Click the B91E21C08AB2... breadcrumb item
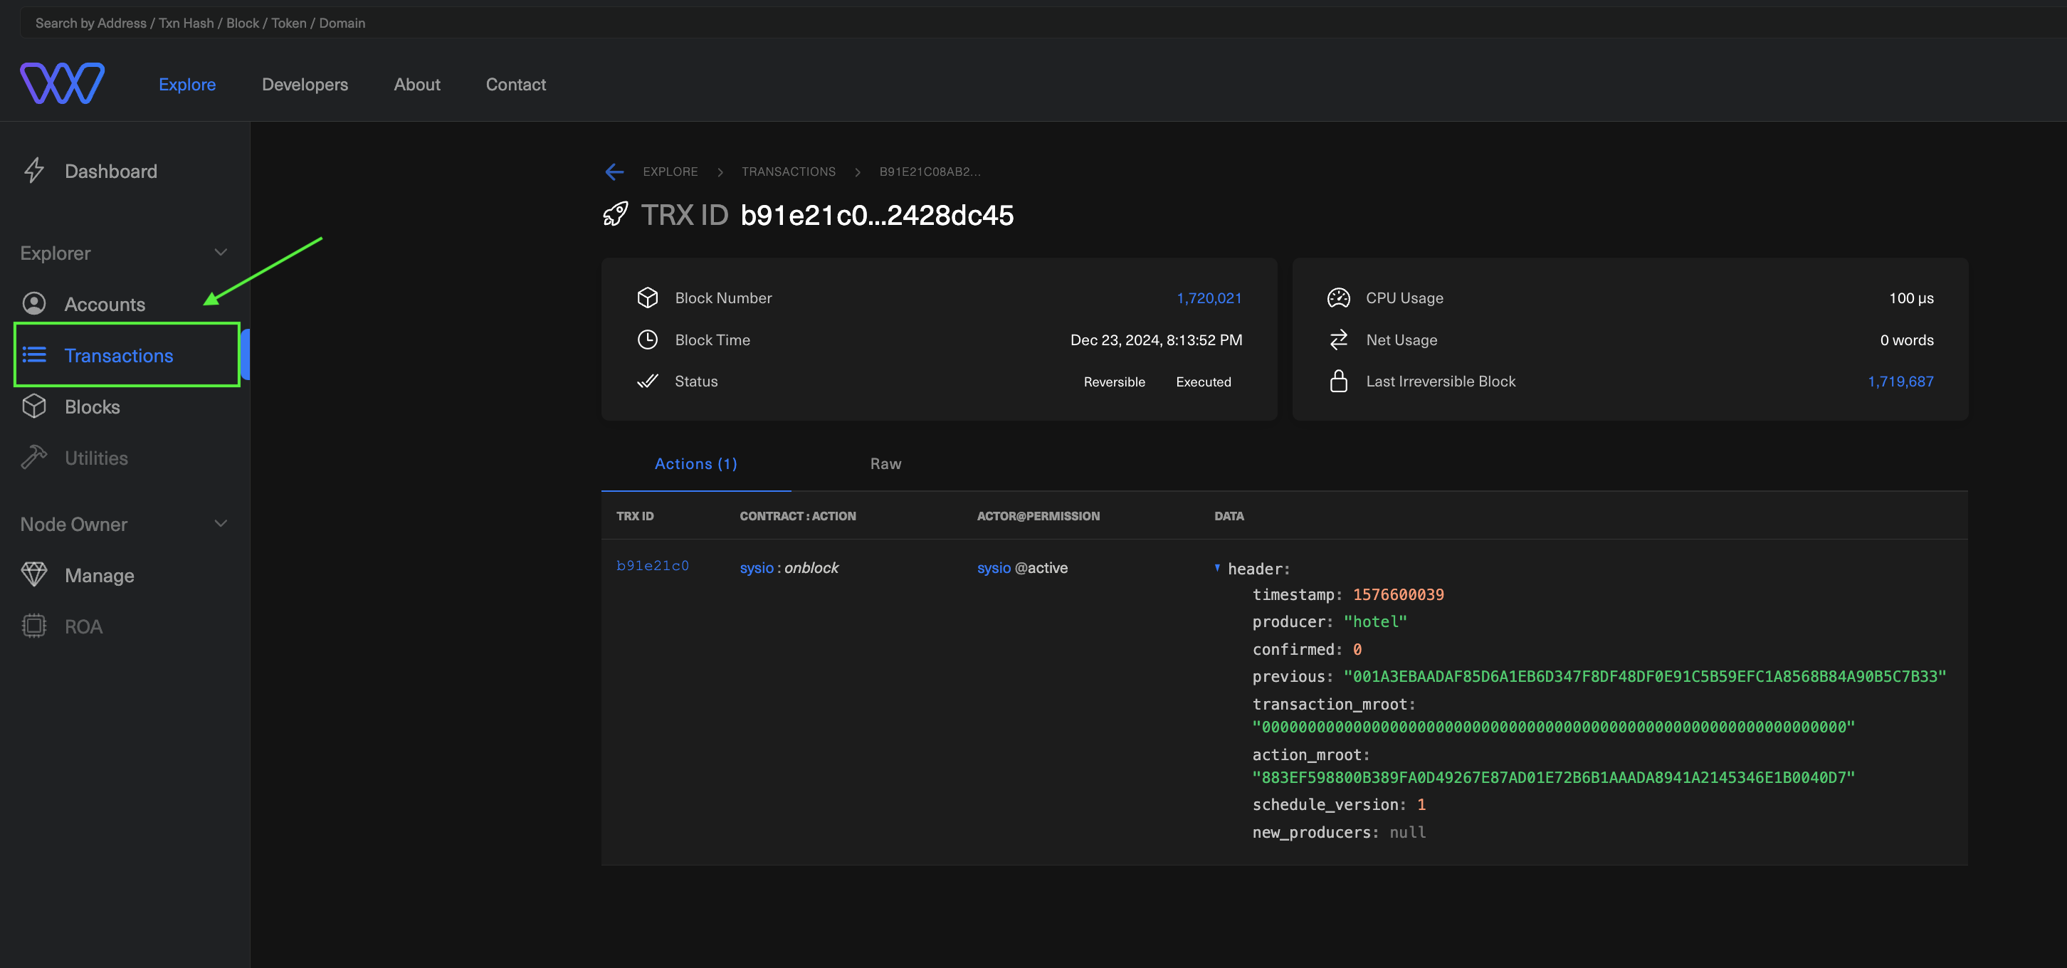 pos(929,172)
